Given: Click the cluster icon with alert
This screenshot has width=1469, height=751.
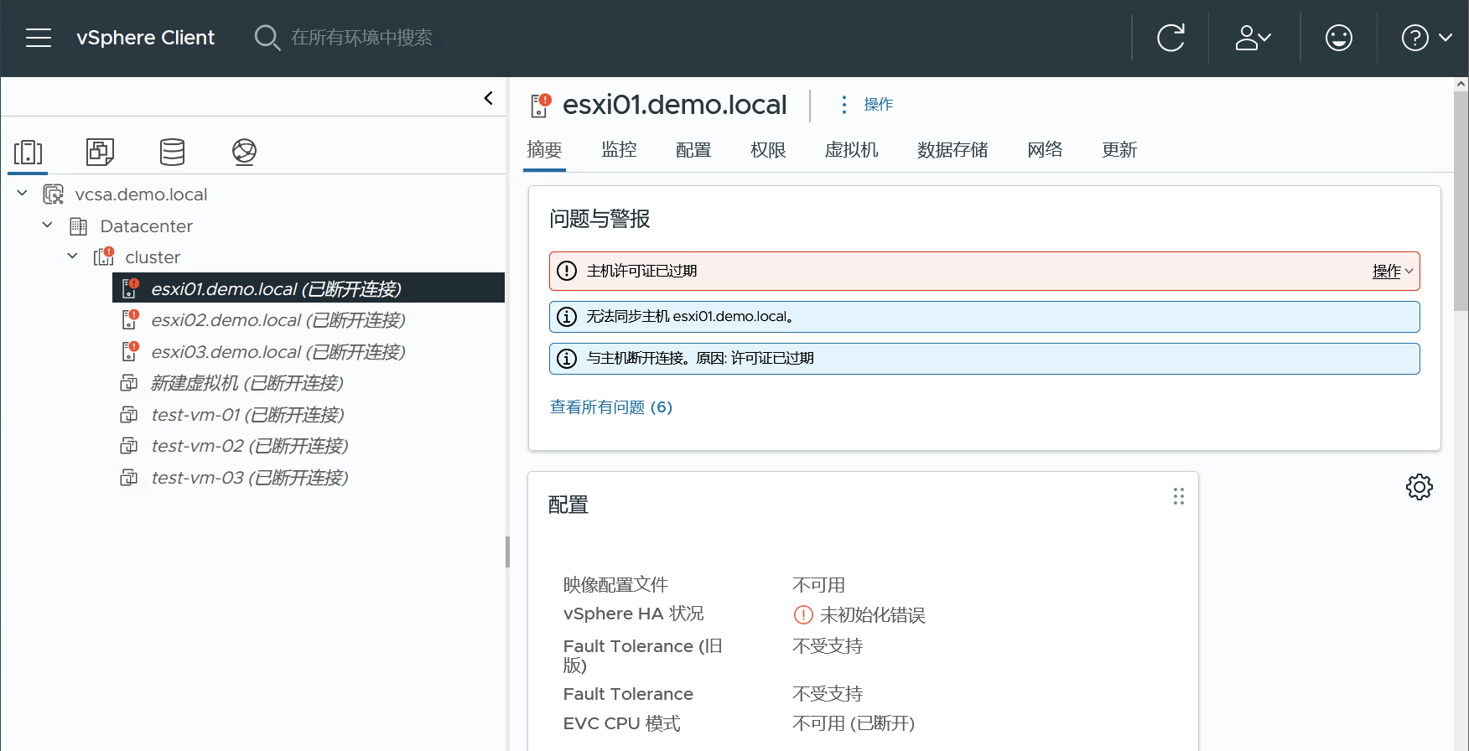Looking at the screenshot, I should coord(104,256).
